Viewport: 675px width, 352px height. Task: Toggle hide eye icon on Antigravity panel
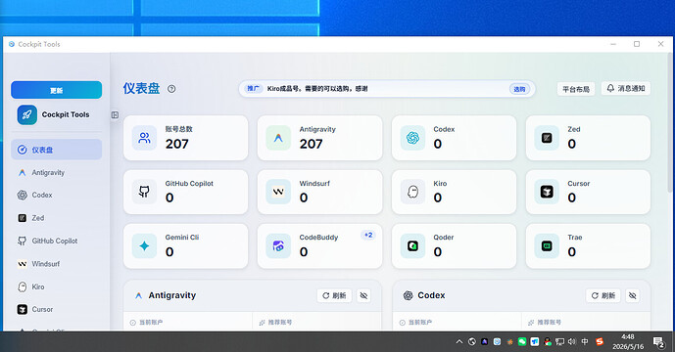(363, 295)
